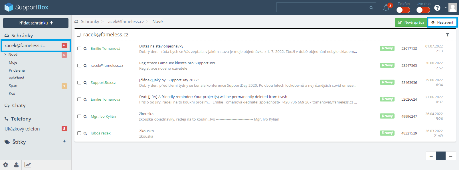Open the notifications bell
The image size is (459, 170).
pos(386,8)
